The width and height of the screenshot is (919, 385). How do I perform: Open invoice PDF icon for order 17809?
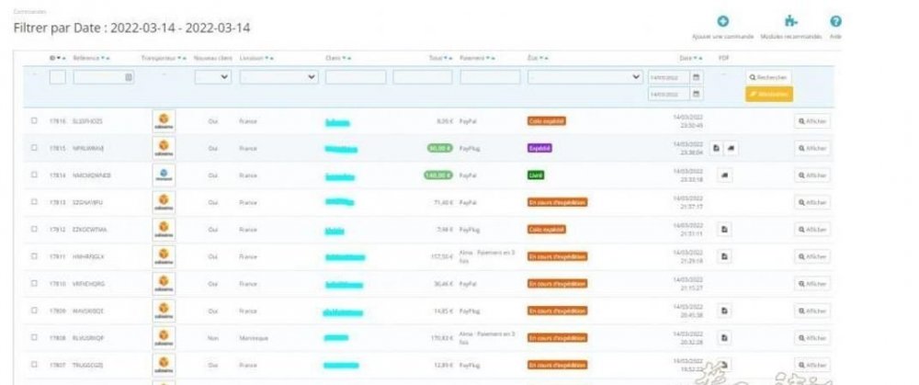pos(724,311)
